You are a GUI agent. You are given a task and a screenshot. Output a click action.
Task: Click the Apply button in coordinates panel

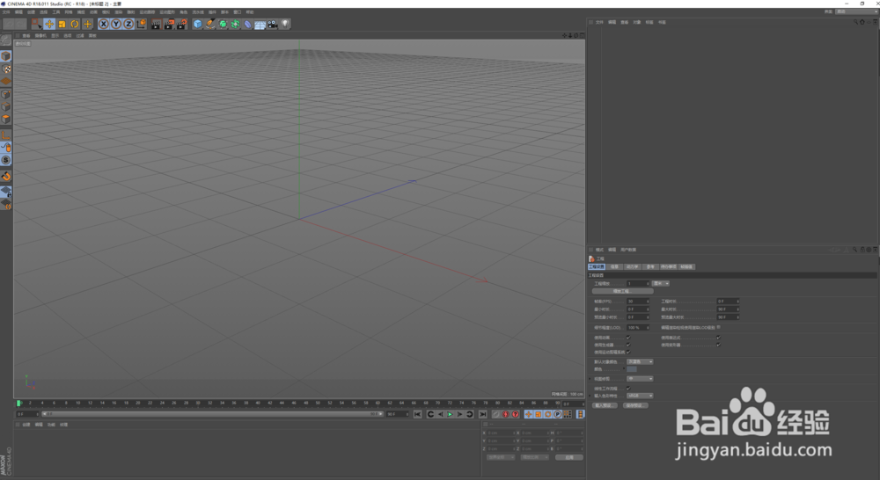click(569, 457)
